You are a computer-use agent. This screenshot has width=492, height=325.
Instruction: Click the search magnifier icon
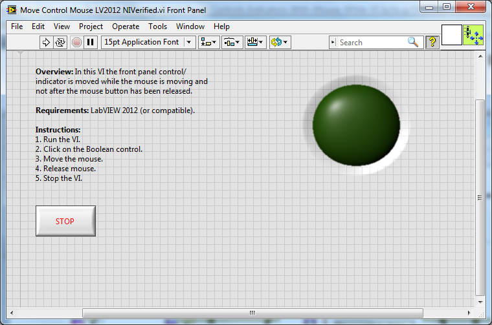413,42
